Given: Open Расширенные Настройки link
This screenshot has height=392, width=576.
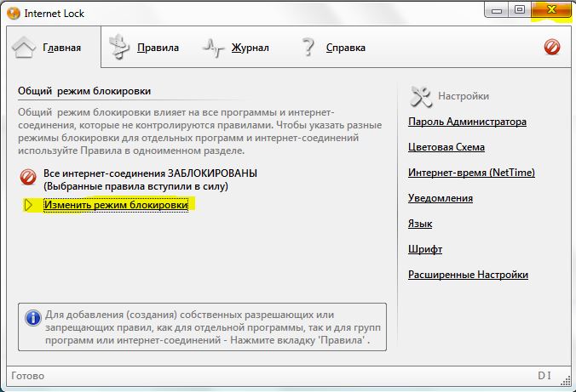Looking at the screenshot, I should point(468,275).
